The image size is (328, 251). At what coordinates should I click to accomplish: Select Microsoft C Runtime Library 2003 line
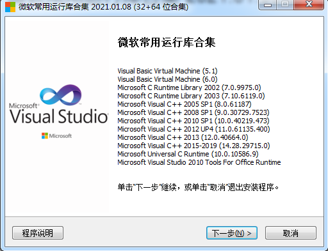point(191,96)
